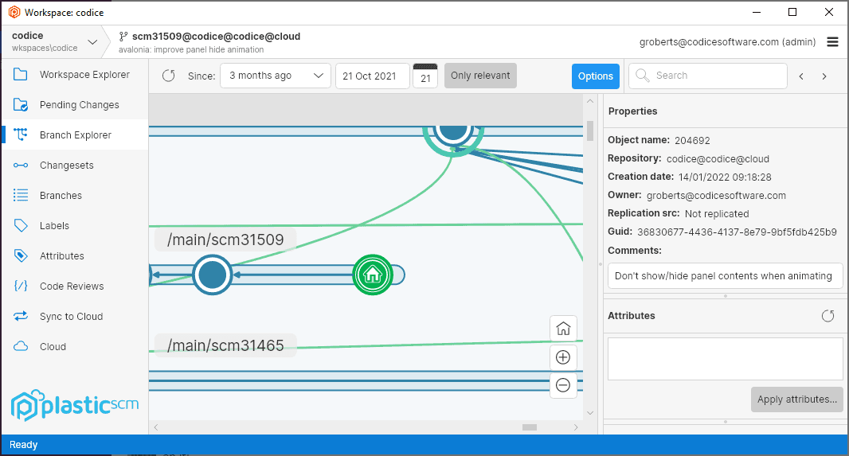
Task: Open the calendar date picker icon
Action: 425,75
